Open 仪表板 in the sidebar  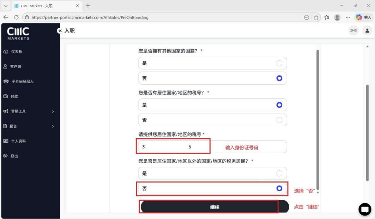16,51
